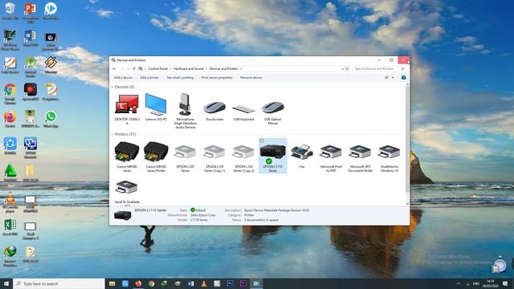Open File Explorer from the taskbar
The height and width of the screenshot is (289, 514).
click(x=112, y=283)
